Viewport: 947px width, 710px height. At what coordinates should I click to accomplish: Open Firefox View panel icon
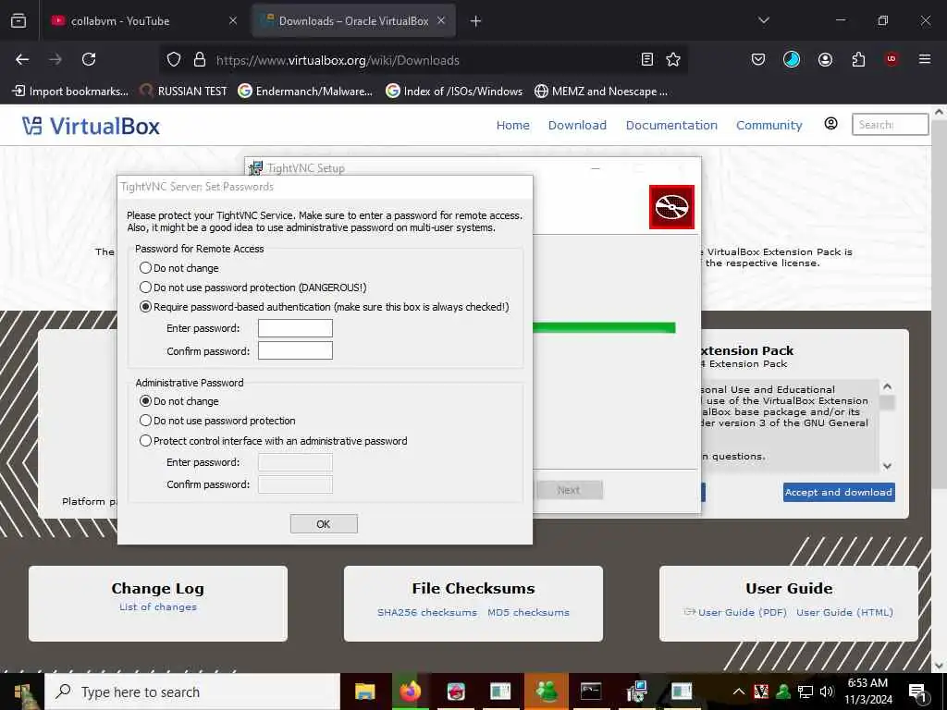coord(18,21)
